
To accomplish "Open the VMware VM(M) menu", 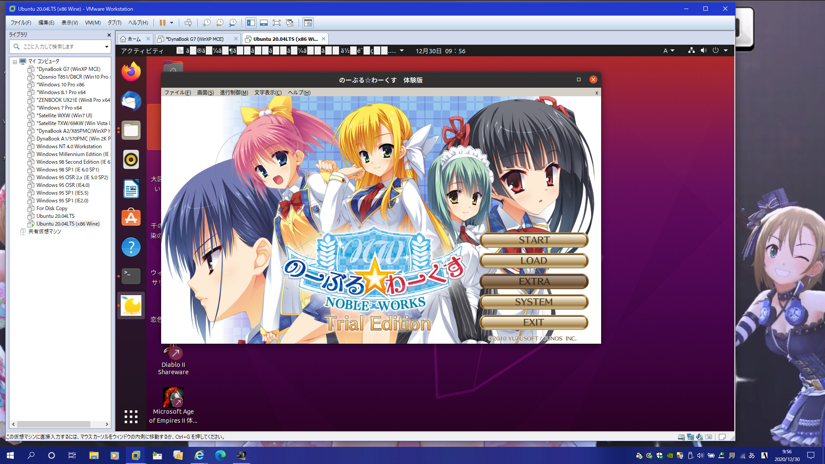I will 93,23.
